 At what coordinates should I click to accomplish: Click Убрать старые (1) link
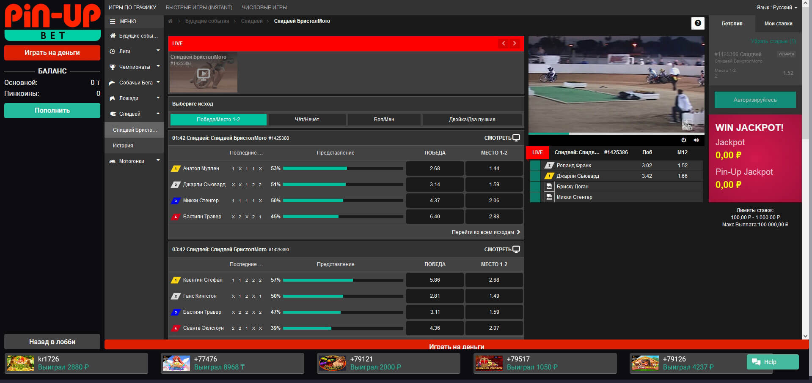(x=773, y=41)
